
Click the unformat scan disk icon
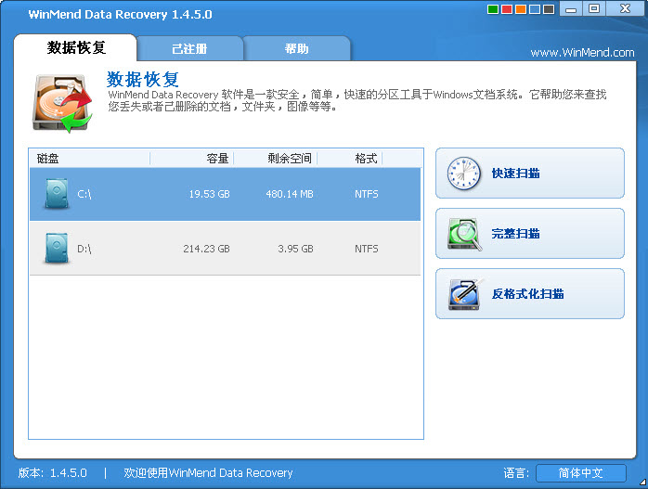[x=463, y=294]
